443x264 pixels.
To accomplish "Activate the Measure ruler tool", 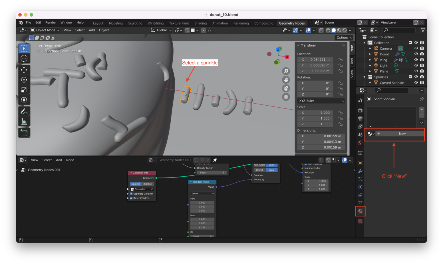I will [24, 122].
